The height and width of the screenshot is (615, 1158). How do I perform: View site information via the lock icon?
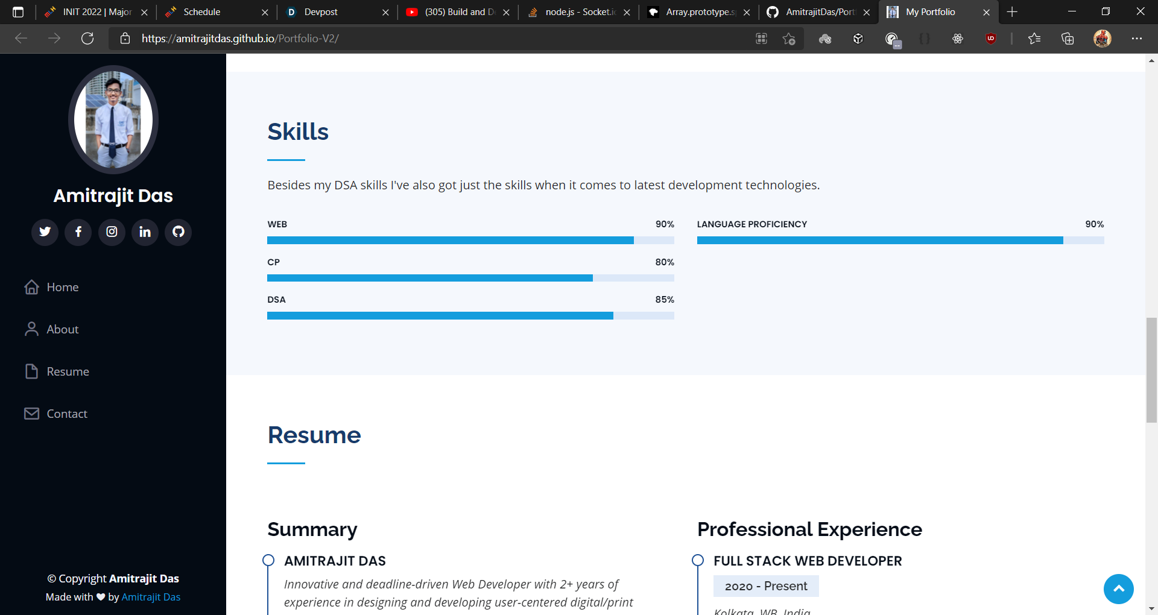(125, 39)
